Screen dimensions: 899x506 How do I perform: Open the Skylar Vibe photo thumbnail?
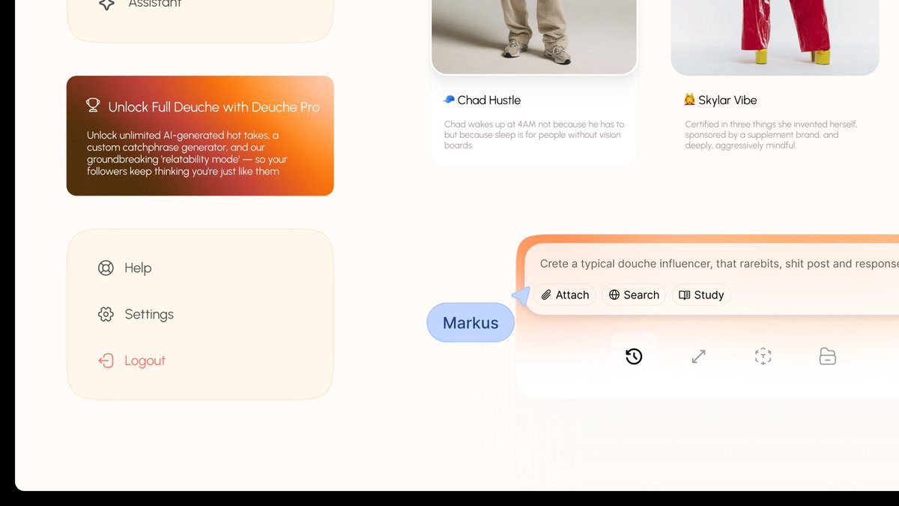click(x=775, y=37)
